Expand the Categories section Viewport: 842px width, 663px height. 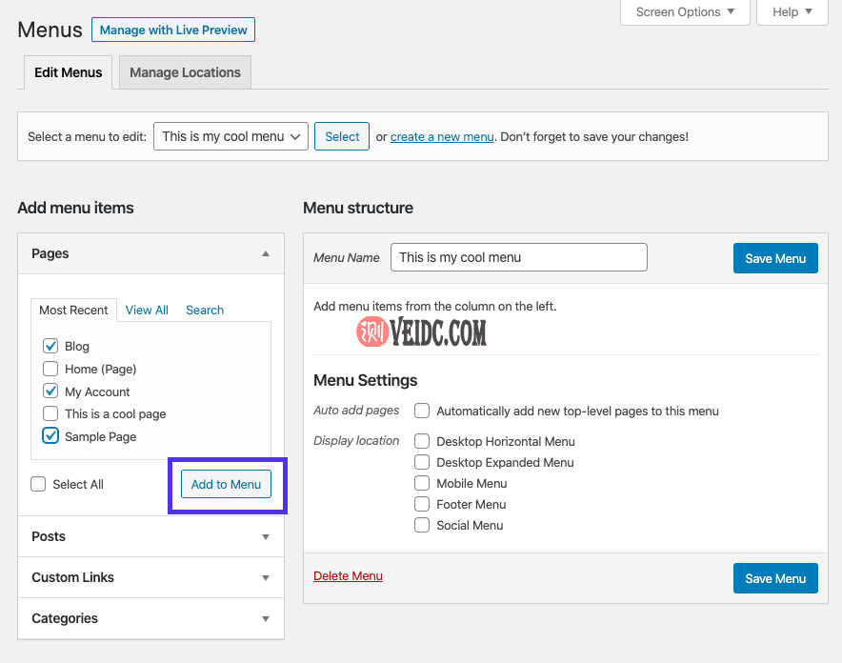click(x=266, y=618)
